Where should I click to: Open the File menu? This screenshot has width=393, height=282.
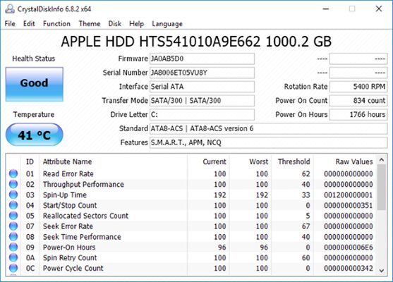[10, 23]
